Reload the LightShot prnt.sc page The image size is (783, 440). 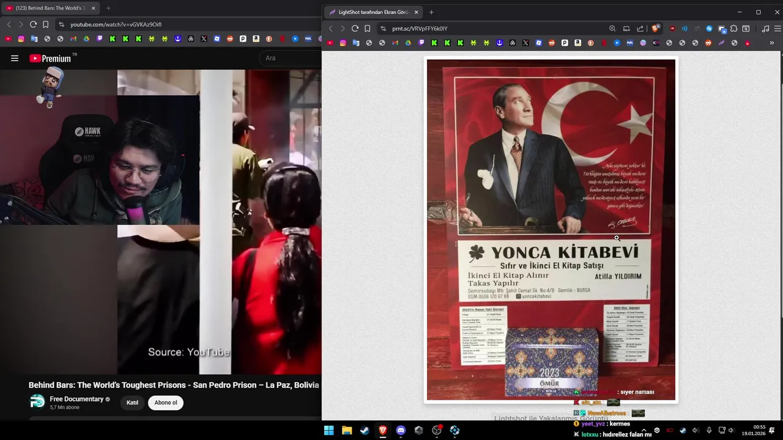[x=355, y=28]
